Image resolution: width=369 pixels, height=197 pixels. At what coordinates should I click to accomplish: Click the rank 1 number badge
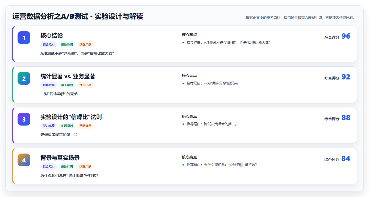(x=24, y=38)
